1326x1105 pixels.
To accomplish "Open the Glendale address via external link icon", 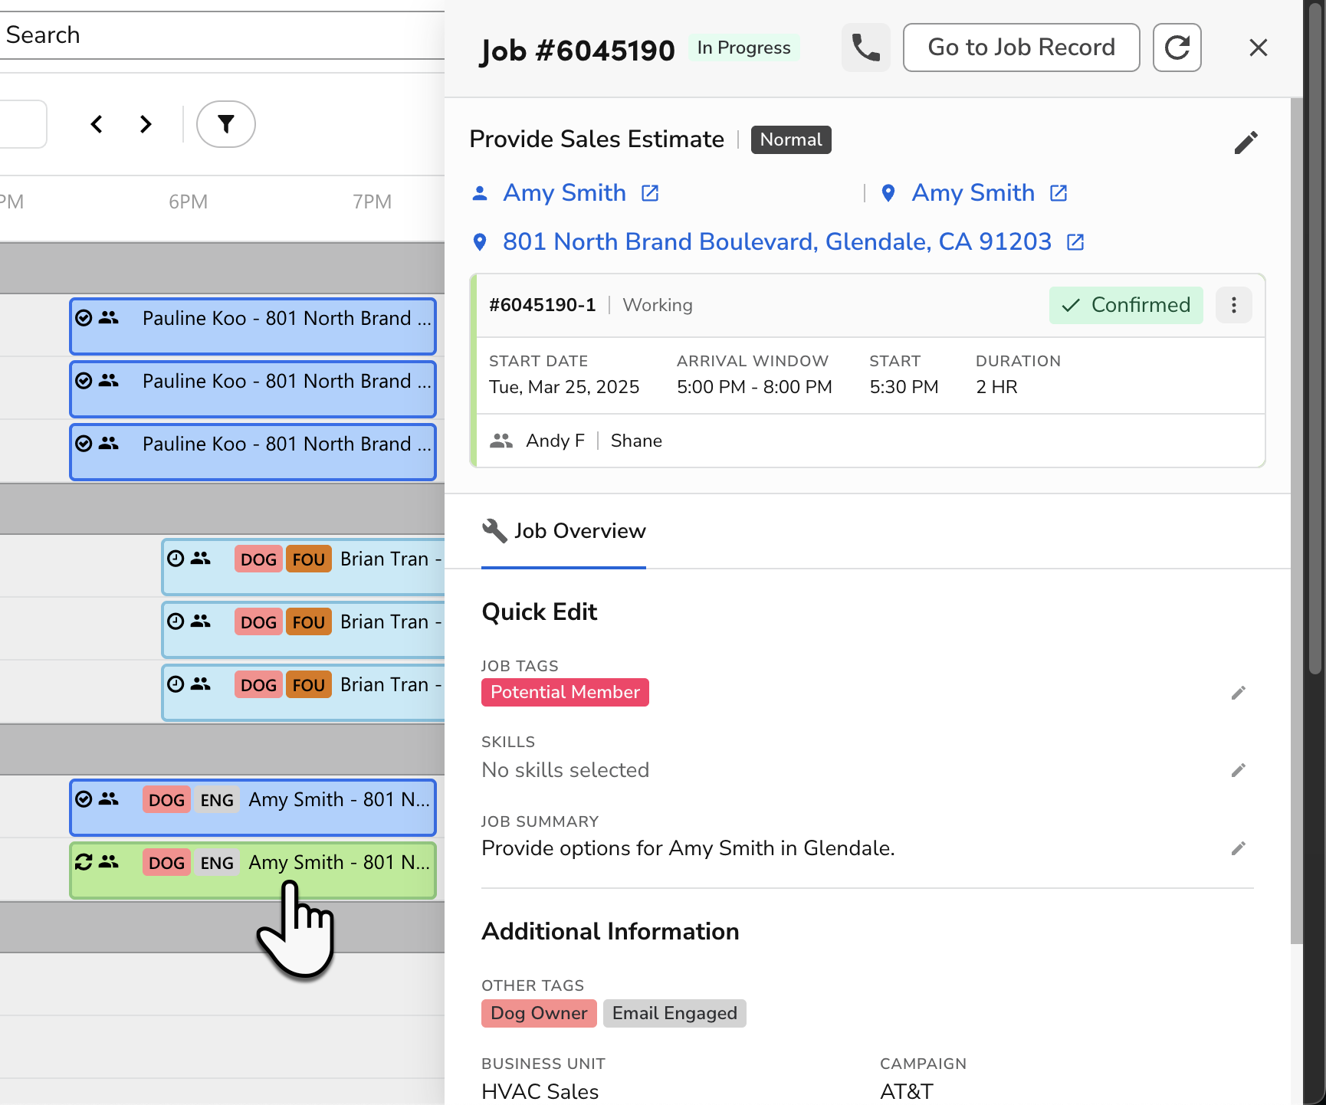I will coord(1075,241).
